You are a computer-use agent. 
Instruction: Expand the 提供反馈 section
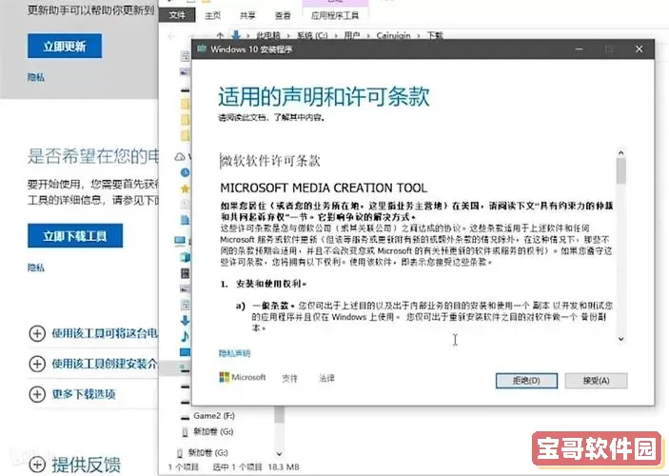tap(74, 465)
